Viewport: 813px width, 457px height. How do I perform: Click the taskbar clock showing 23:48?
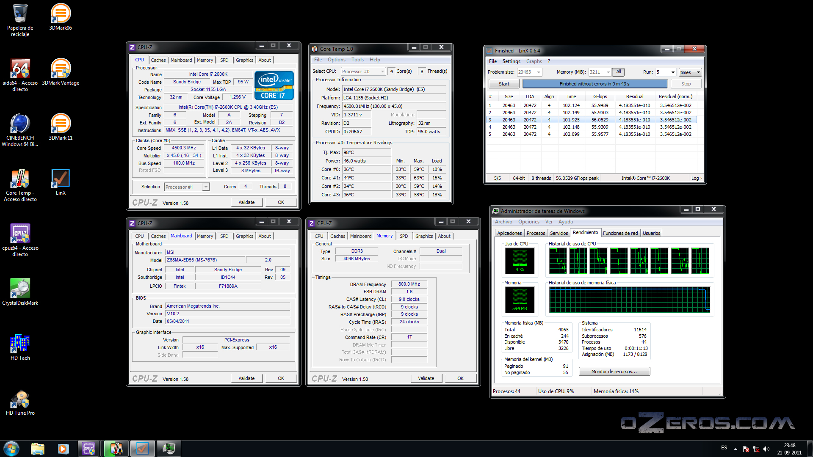789,449
